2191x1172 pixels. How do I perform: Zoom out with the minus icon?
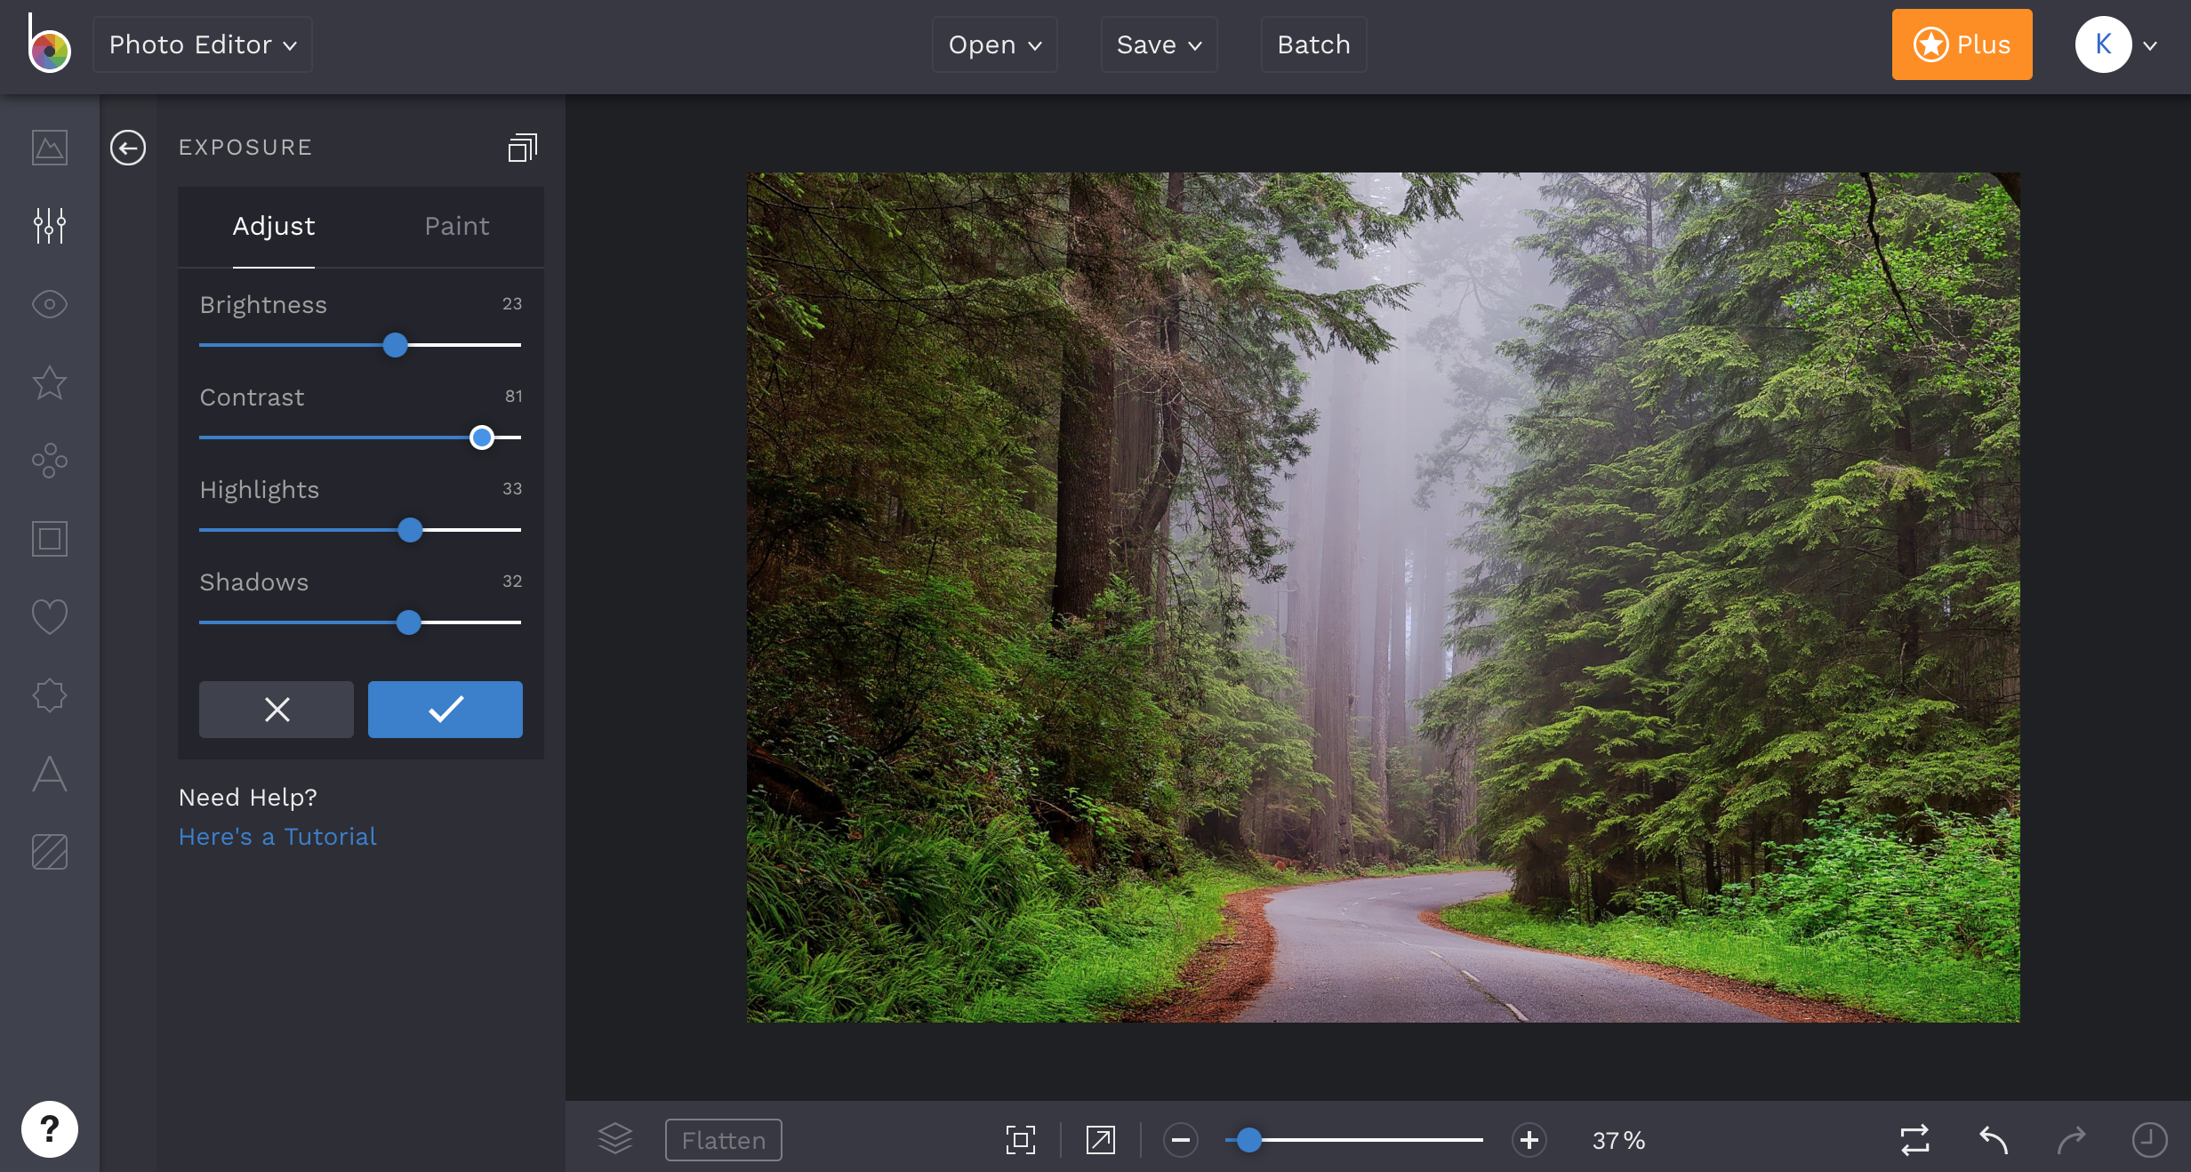[1181, 1140]
